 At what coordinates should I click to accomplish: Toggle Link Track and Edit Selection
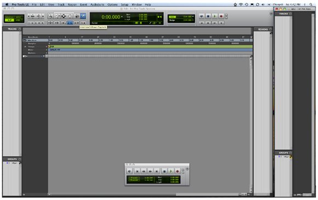76,23
